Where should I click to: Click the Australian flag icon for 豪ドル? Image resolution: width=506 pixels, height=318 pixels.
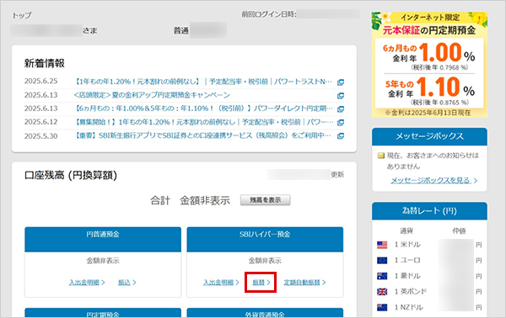click(x=382, y=276)
